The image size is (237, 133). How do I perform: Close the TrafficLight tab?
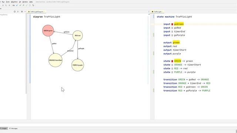(x=163, y=11)
